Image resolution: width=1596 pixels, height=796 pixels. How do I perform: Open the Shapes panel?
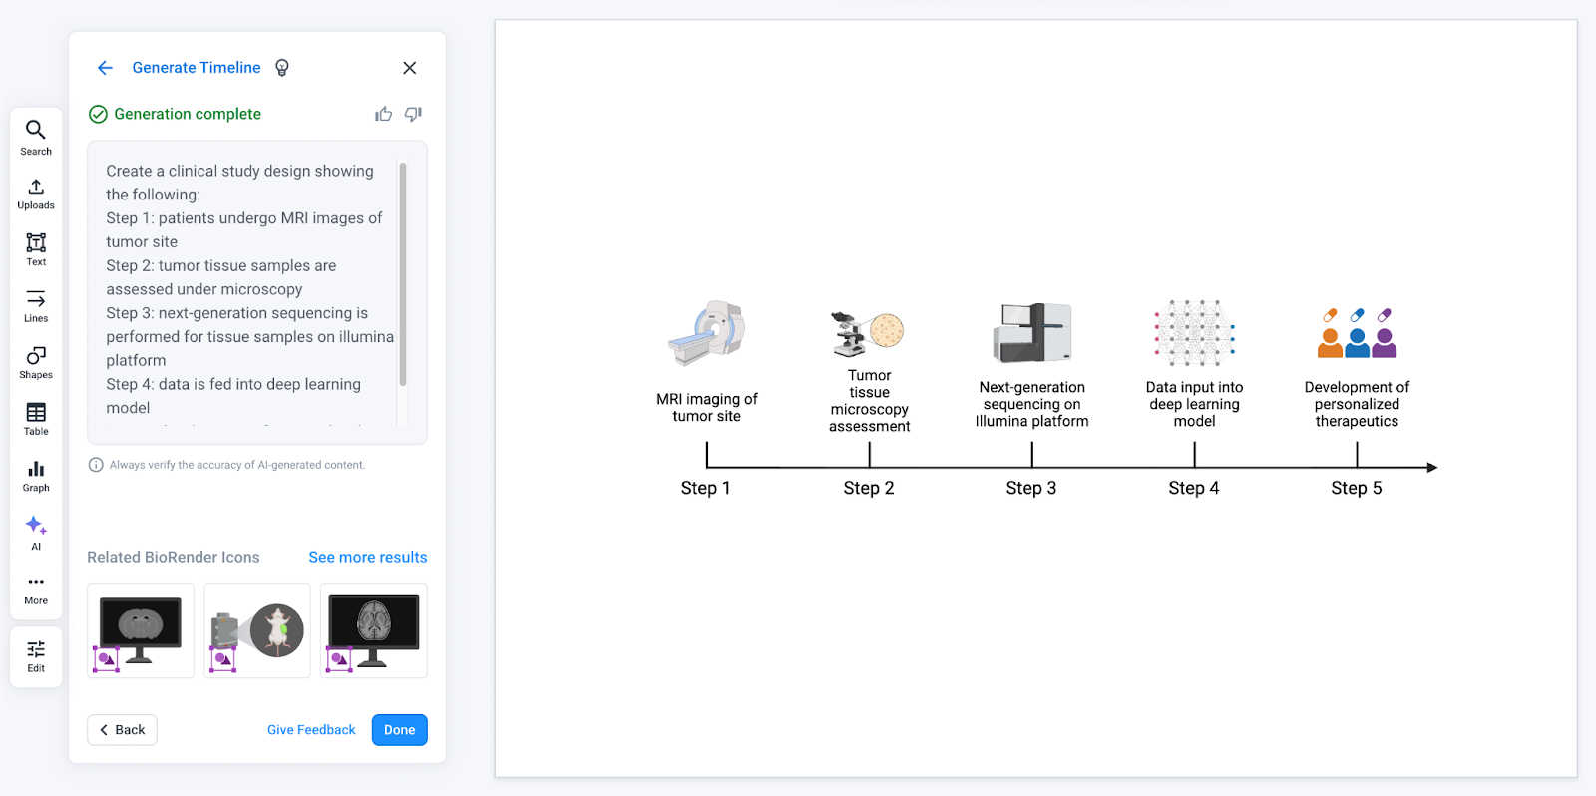pyautogui.click(x=35, y=361)
